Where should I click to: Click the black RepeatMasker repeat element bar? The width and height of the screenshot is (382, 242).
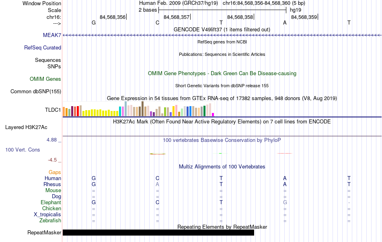point(158,232)
